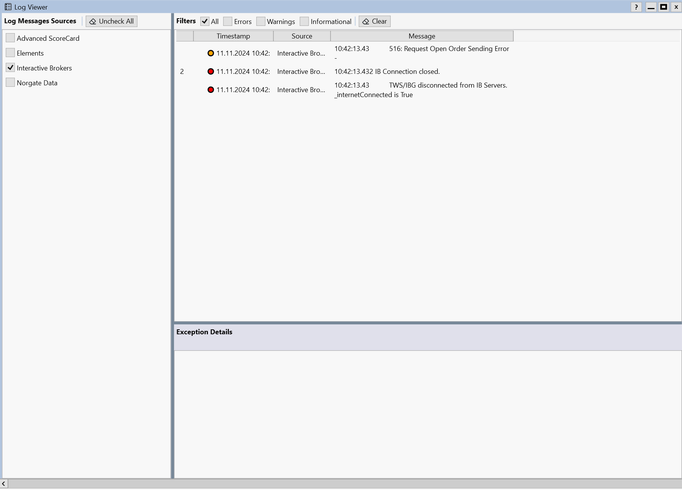Screen dimensions: 682x490
Task: Click the splitter above Exception Details
Action: [427, 323]
